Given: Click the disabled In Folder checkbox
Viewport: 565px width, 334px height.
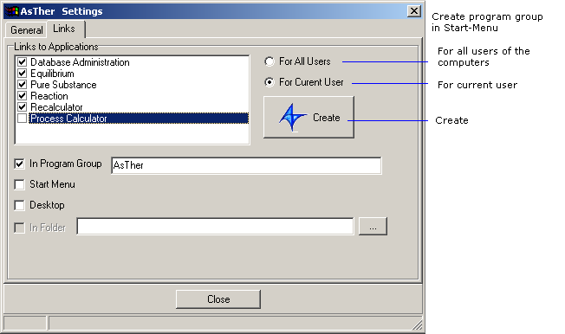Looking at the screenshot, I should (x=19, y=228).
